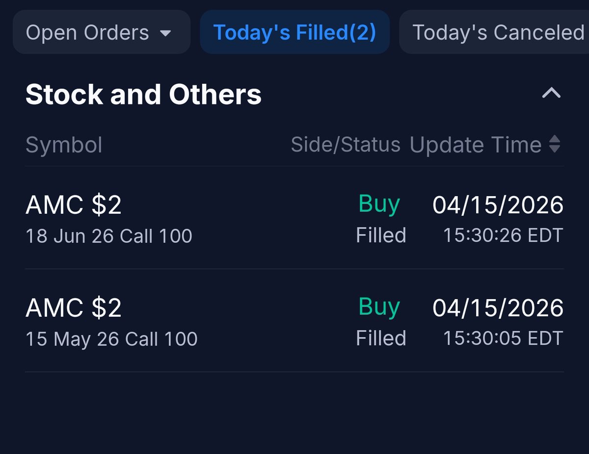
Task: Collapse the Stock and Others section chevron
Action: click(551, 93)
